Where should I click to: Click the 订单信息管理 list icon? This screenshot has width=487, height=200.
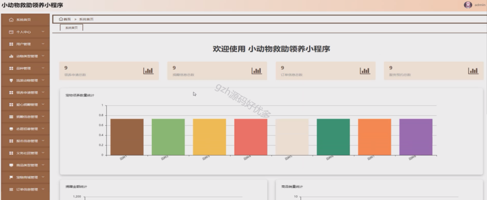11,190
